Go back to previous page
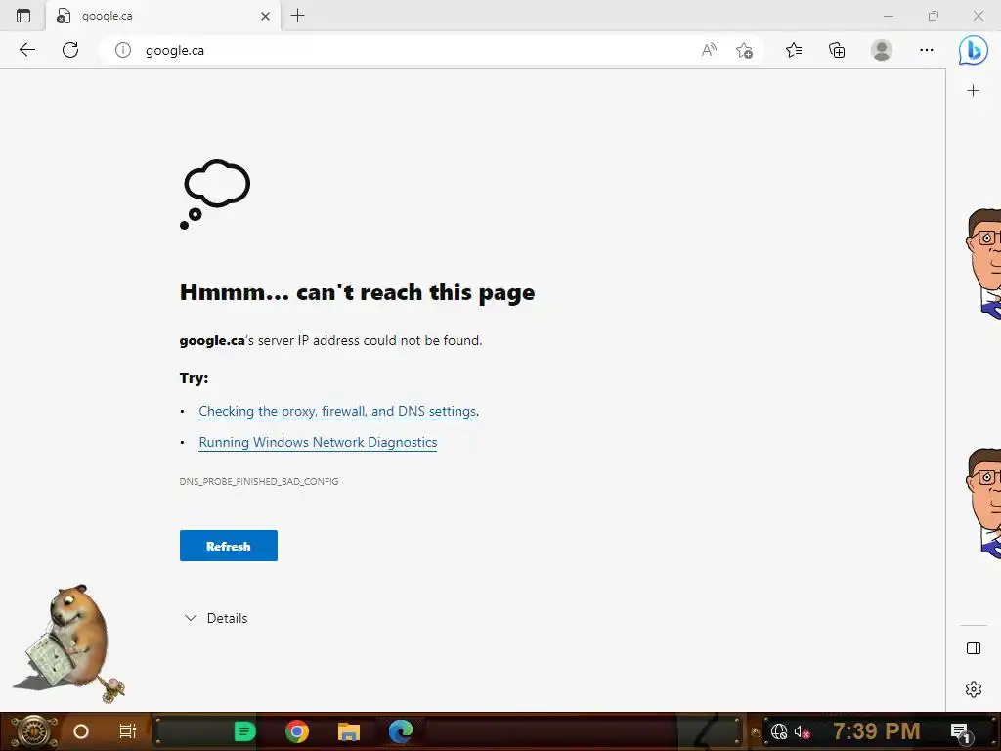Viewport: 1001px width, 751px height. [x=26, y=50]
